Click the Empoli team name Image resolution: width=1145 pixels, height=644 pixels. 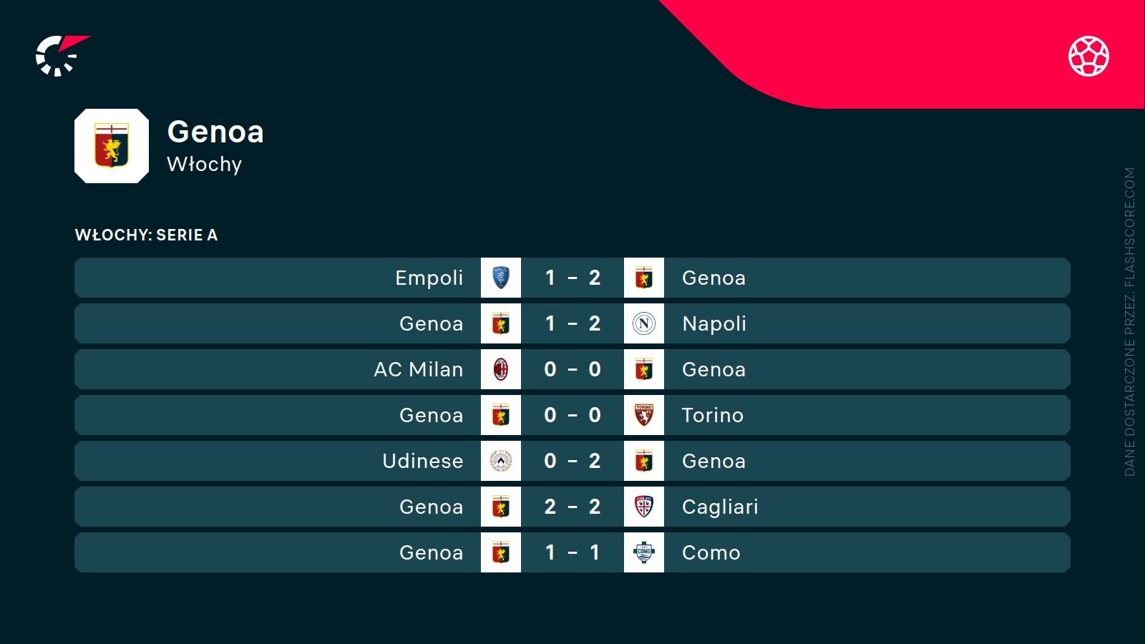click(x=429, y=278)
